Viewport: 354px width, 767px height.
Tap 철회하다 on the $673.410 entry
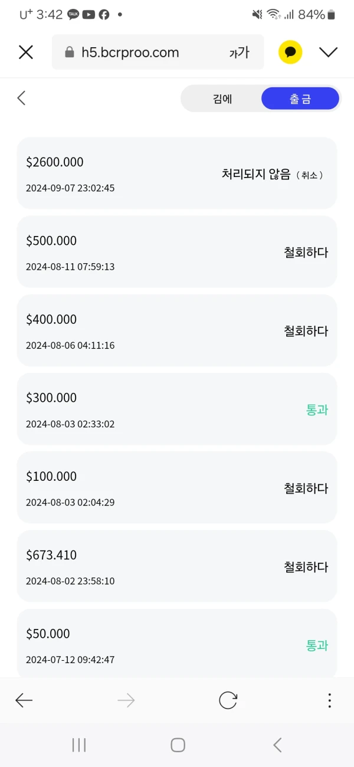(x=306, y=567)
